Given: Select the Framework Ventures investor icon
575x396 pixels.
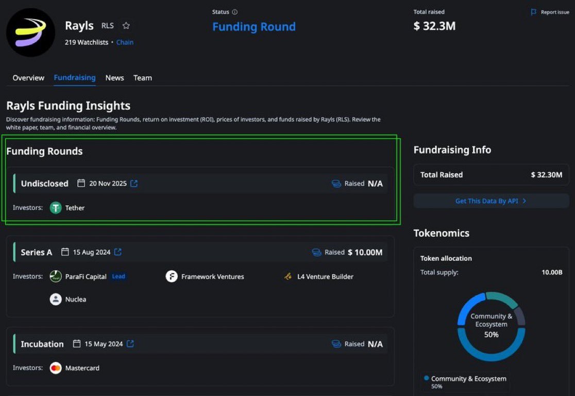Looking at the screenshot, I should (172, 276).
